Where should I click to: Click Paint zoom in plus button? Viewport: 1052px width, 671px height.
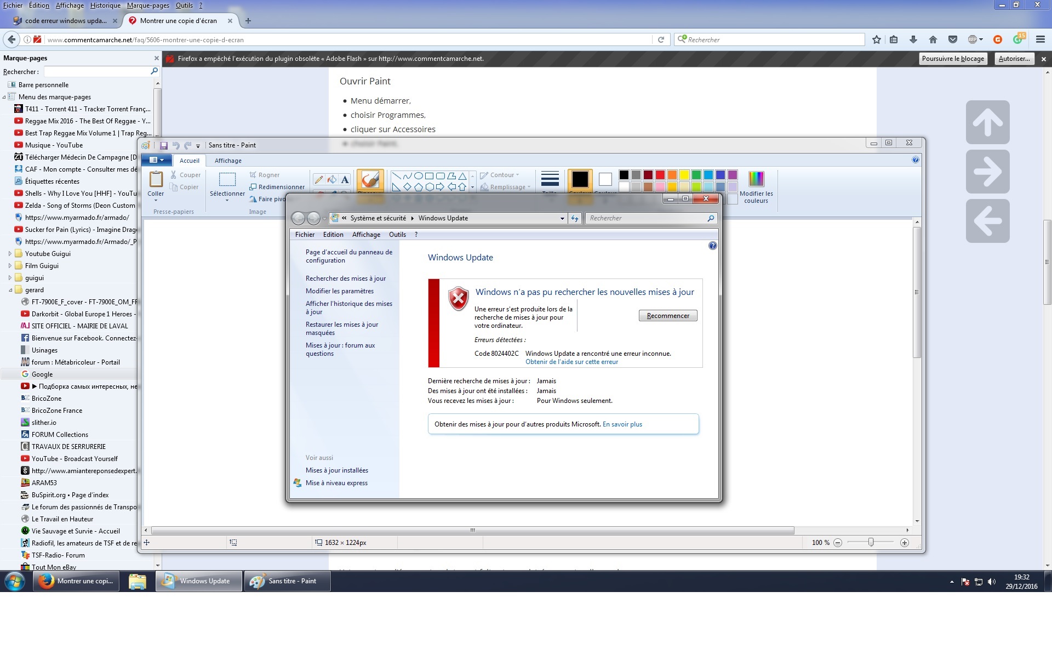click(x=905, y=543)
